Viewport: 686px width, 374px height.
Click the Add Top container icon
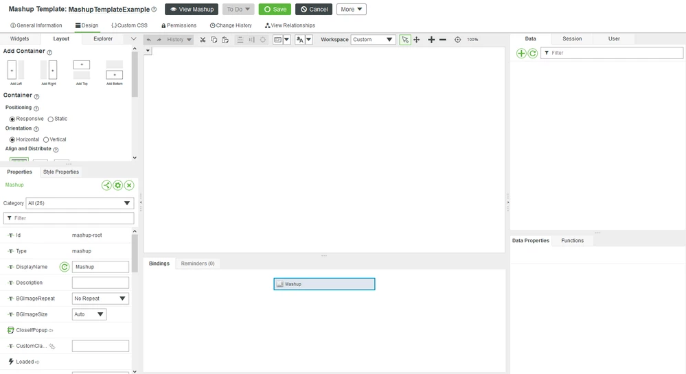82,70
